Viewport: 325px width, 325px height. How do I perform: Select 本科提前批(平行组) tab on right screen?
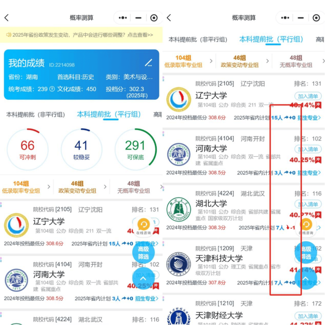271,39
